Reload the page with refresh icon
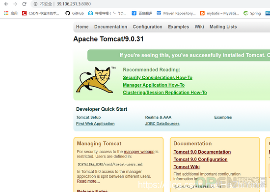 coord(24,4)
